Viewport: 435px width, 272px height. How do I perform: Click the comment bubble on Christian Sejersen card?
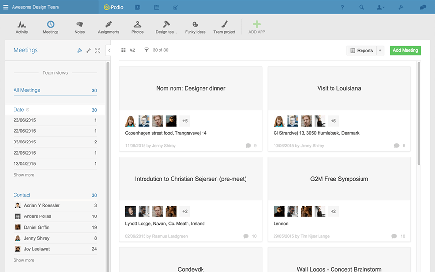pyautogui.click(x=246, y=236)
